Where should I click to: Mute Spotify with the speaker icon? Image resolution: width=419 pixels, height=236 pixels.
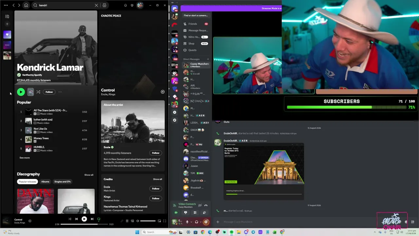point(138,221)
